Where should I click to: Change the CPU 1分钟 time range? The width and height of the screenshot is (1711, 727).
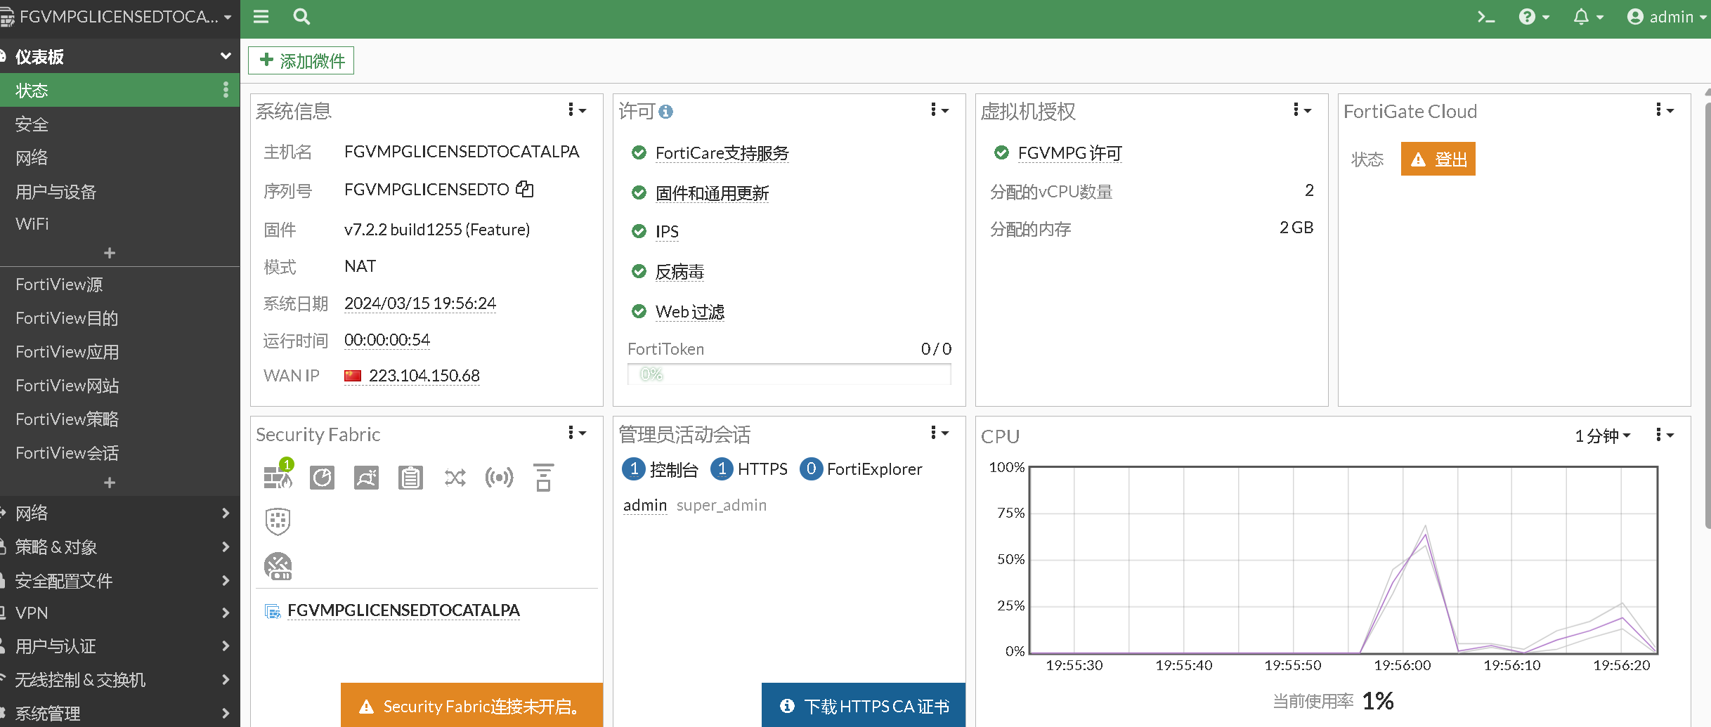click(x=1603, y=436)
